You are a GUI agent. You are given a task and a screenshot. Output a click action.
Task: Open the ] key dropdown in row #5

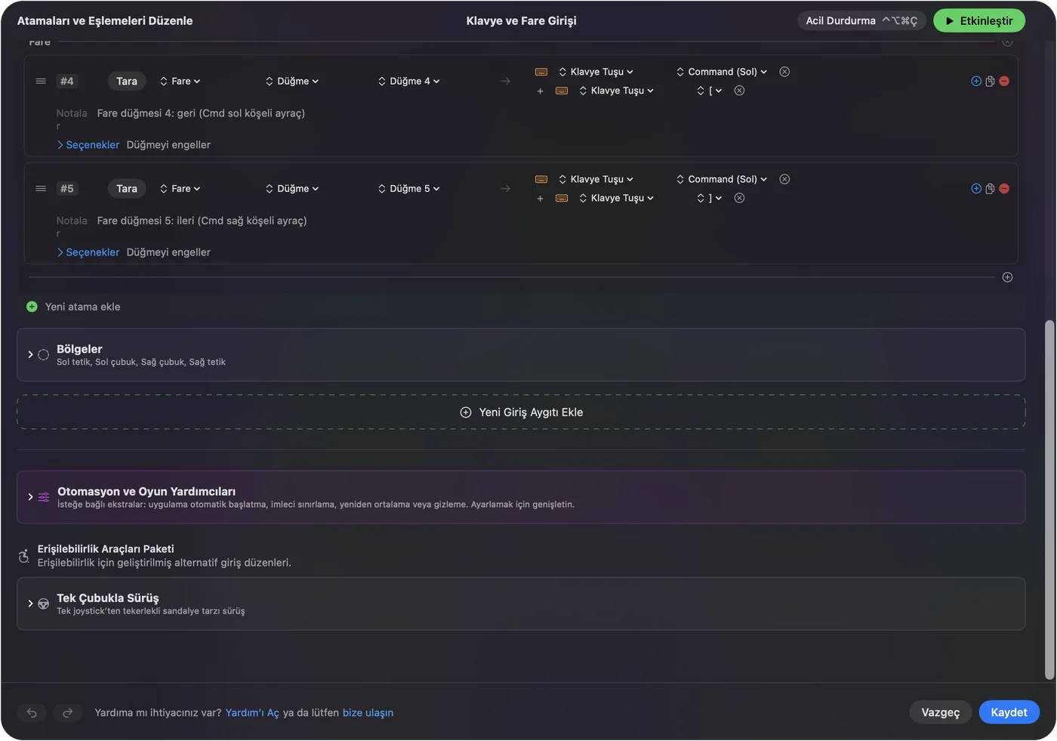[x=709, y=198]
